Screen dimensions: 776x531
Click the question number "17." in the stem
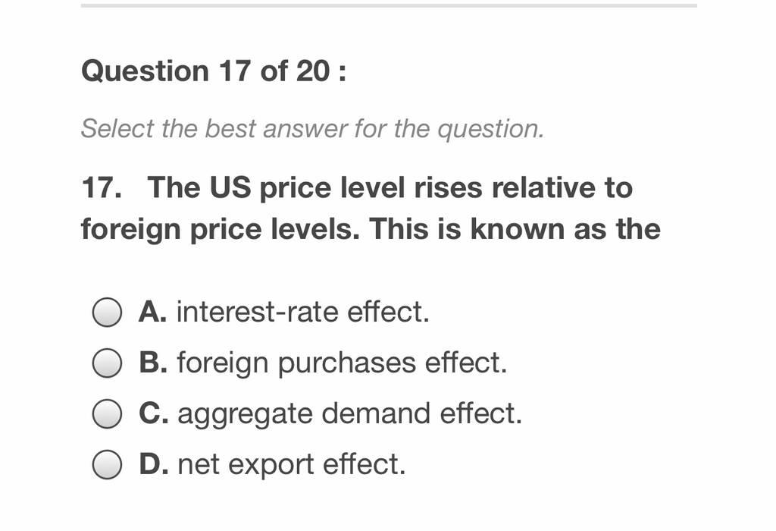[102, 187]
